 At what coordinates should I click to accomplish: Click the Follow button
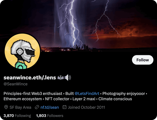pos(143,60)
